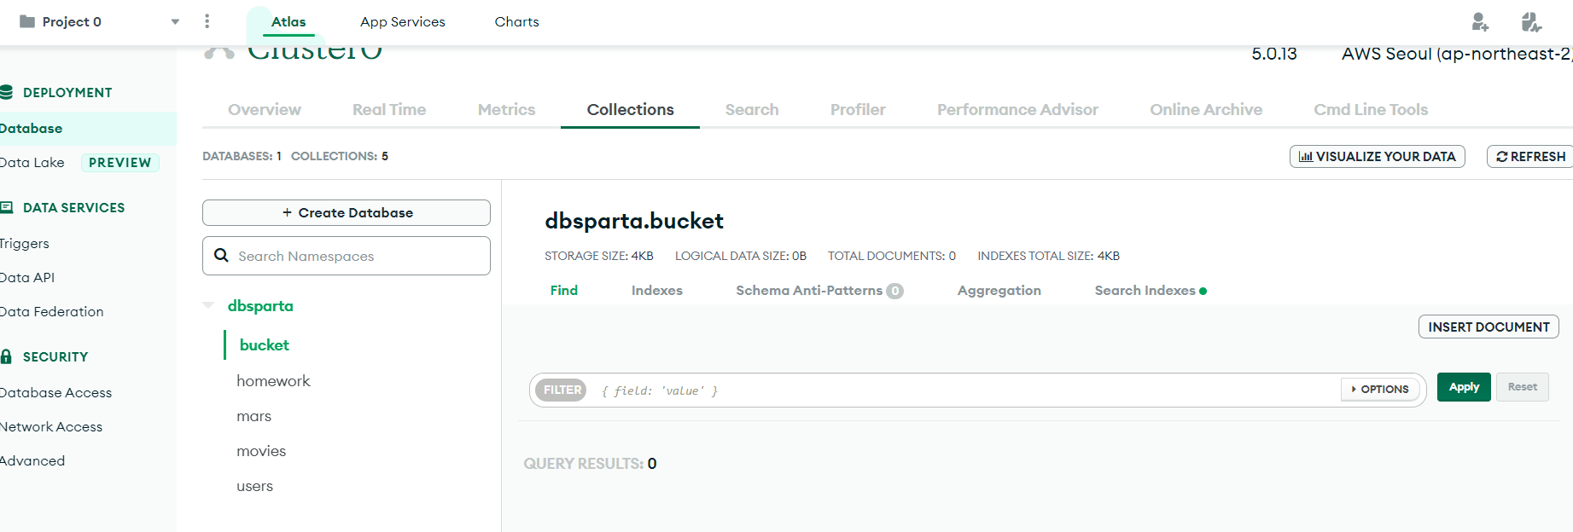Go to the Profiler tab
This screenshot has width=1573, height=532.
(858, 109)
